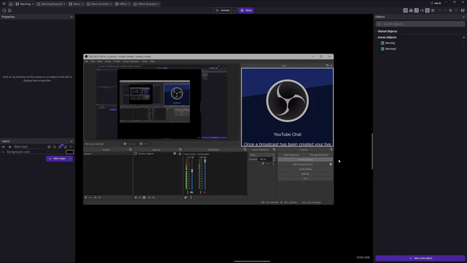Click the plus icon beside Scene Objects

click(x=464, y=37)
